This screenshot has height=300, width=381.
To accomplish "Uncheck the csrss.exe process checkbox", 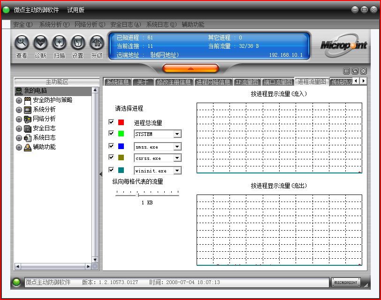I will pyautogui.click(x=111, y=157).
